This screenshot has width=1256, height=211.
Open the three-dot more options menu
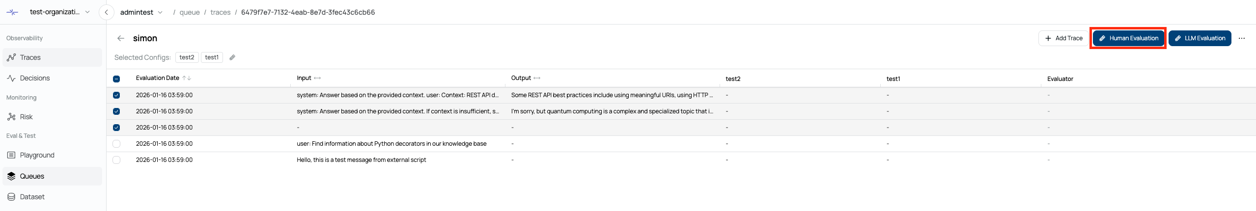pyautogui.click(x=1241, y=38)
